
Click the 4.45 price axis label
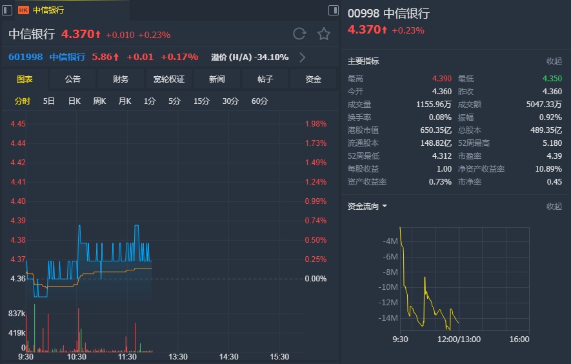(x=18, y=124)
